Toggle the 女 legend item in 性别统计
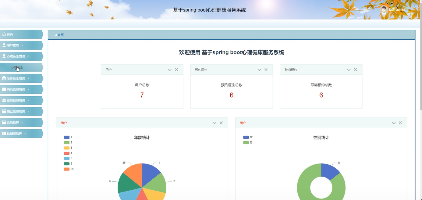This screenshot has width=422, height=200. point(248,137)
